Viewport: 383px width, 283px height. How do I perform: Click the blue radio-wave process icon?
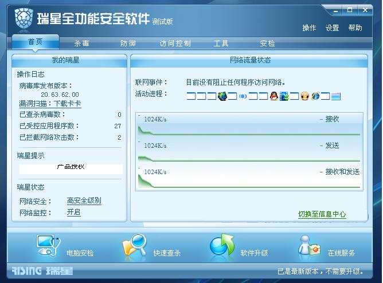pos(243,96)
